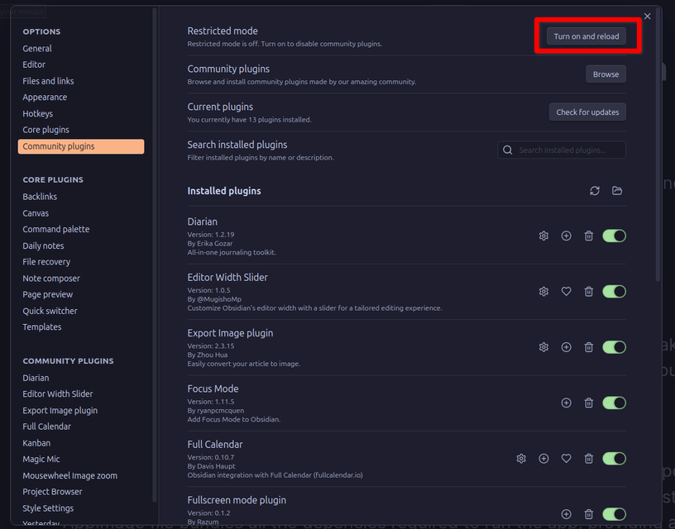Turn off Export Image plugin toggle

coord(614,347)
